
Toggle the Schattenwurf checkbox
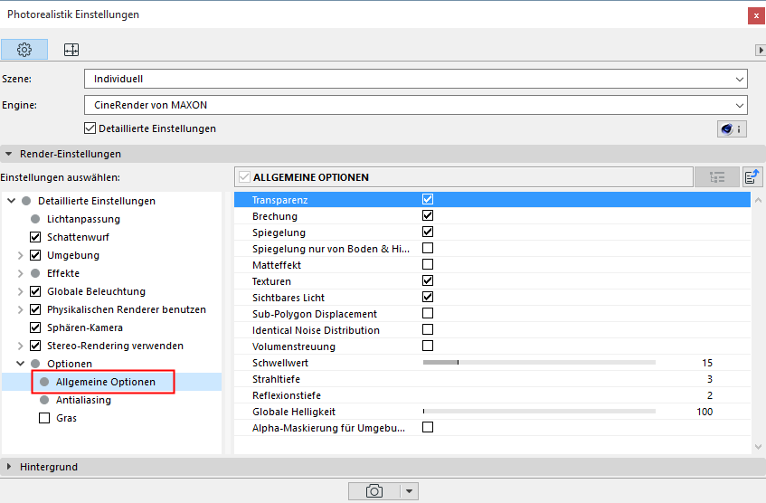pyautogui.click(x=35, y=237)
